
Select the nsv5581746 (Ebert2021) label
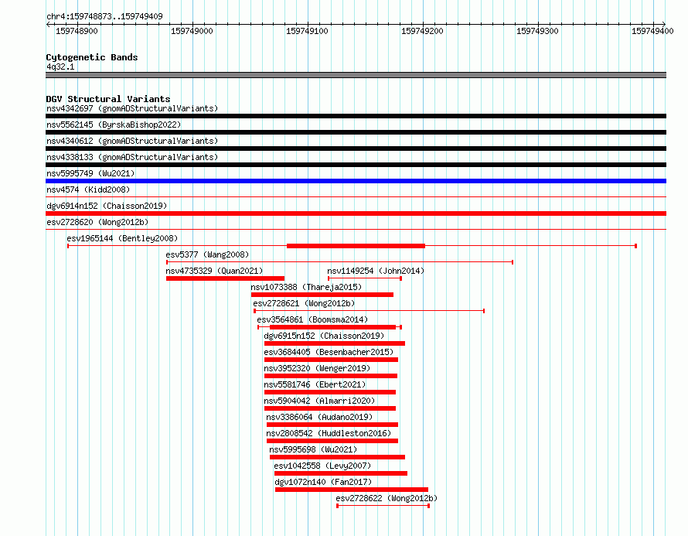315,384
